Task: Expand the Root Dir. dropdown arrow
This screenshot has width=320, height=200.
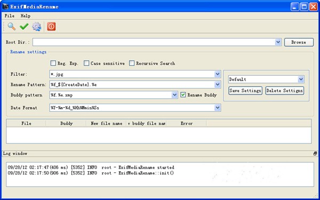Action: pos(278,42)
